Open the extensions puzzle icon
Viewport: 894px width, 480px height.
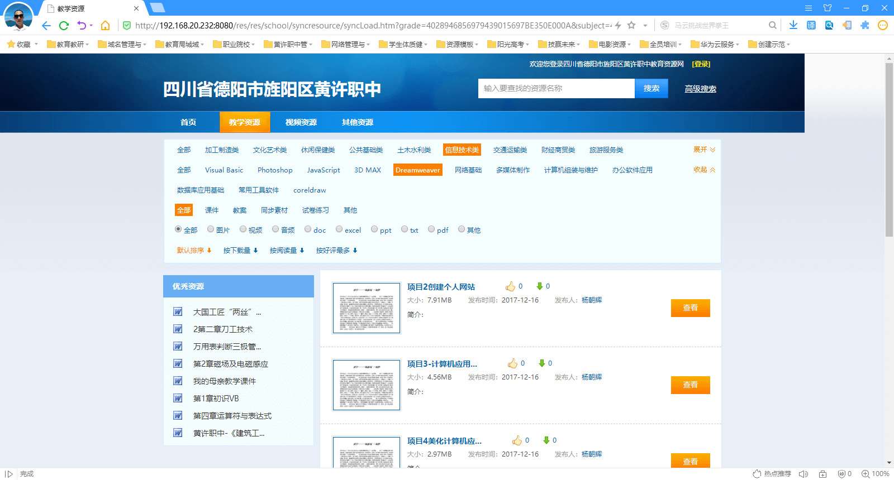point(865,25)
